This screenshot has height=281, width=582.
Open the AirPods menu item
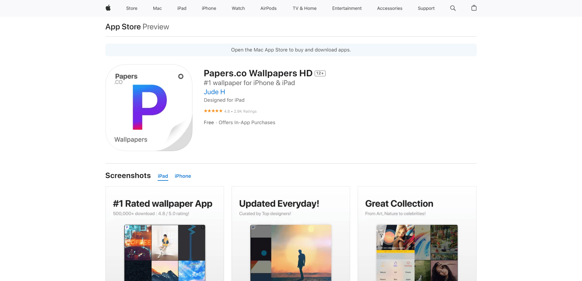pos(269,8)
